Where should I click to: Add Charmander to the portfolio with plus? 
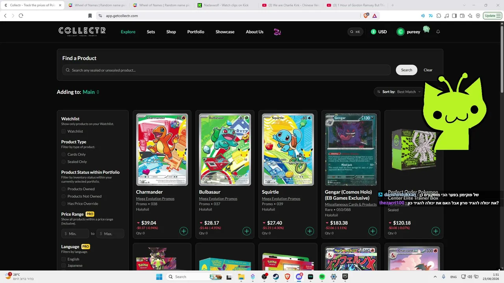183,231
